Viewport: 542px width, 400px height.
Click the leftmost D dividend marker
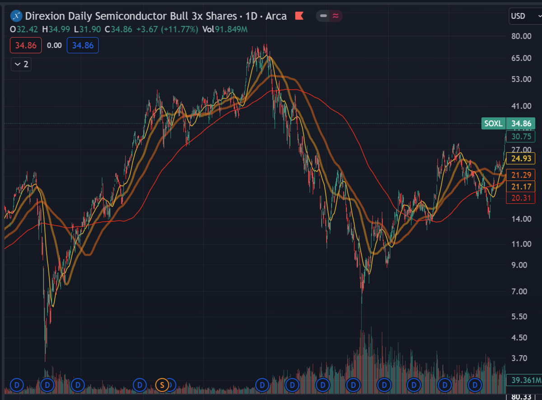[17, 385]
